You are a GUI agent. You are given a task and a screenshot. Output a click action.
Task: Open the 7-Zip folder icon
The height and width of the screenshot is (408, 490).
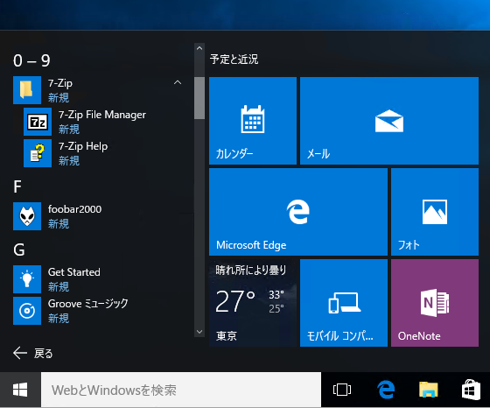tap(27, 90)
